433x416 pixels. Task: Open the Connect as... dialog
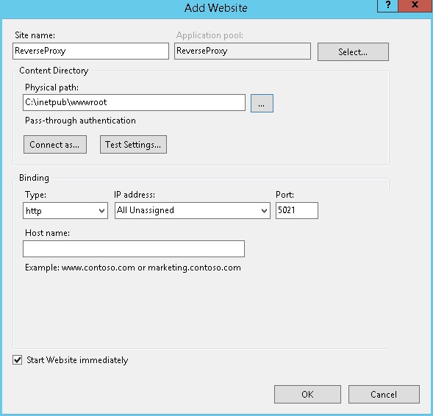tap(55, 144)
